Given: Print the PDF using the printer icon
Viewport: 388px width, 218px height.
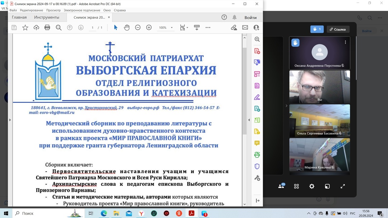Looking at the screenshot, I should click(x=47, y=27).
